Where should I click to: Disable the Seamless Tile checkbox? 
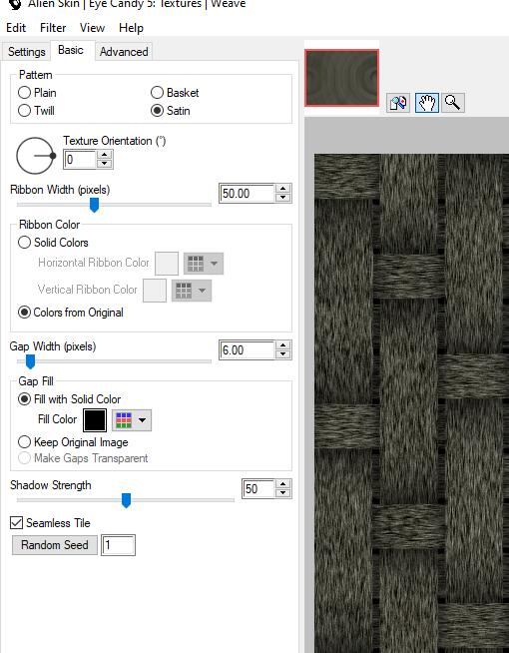point(16,522)
